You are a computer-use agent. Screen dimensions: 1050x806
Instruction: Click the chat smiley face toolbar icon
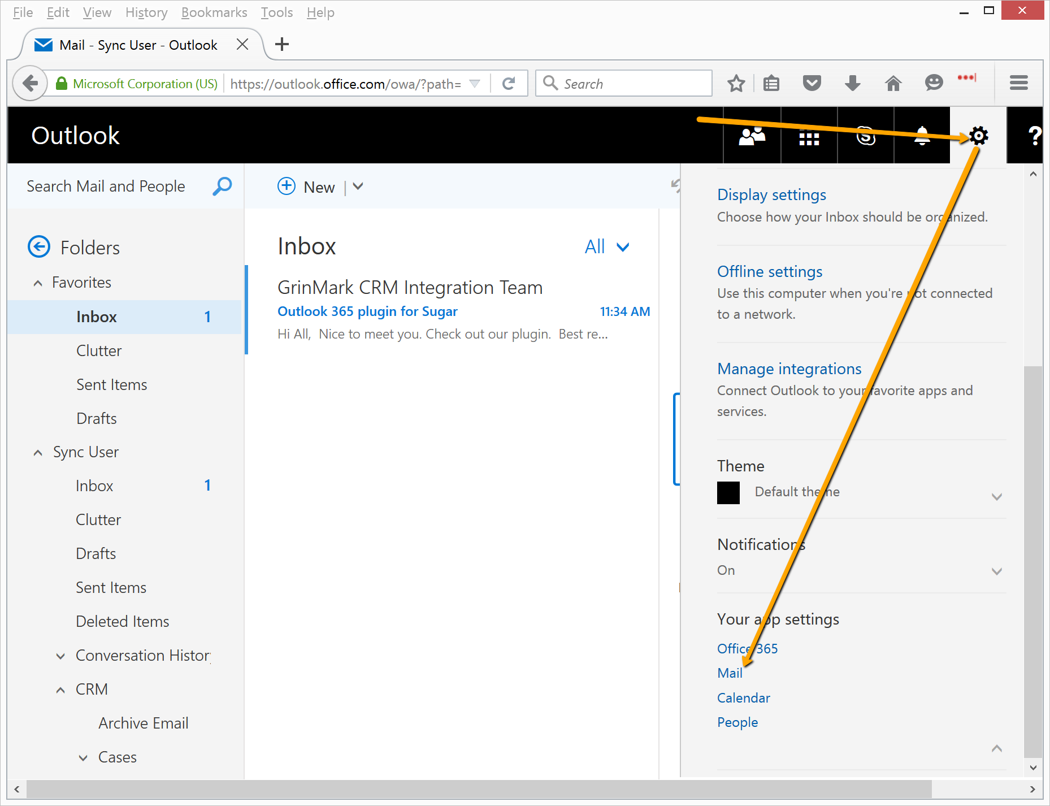[x=934, y=83]
